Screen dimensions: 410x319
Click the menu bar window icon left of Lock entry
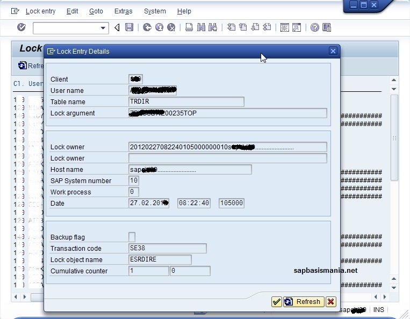point(15,11)
